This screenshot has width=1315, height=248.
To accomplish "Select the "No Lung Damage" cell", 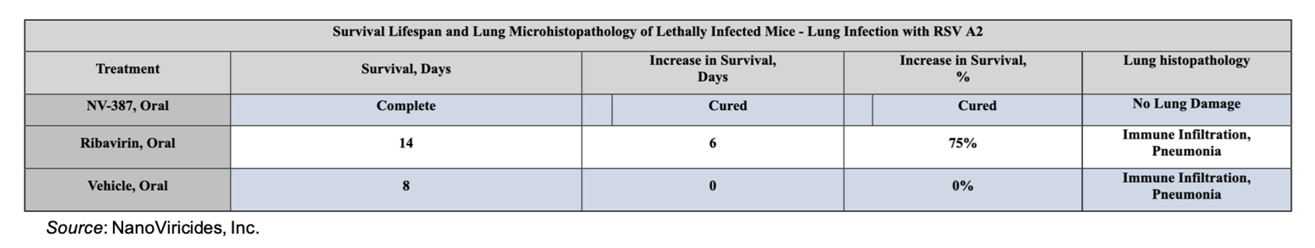I will point(1186,104).
